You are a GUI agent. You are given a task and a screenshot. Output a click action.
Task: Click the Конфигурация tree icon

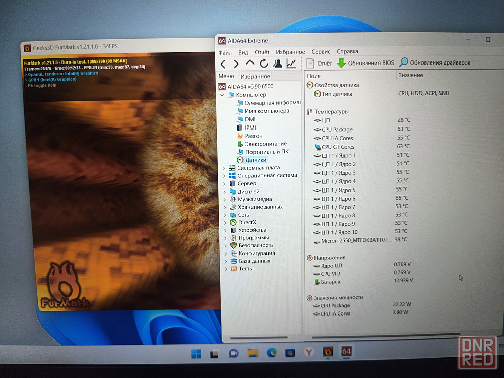coord(234,254)
